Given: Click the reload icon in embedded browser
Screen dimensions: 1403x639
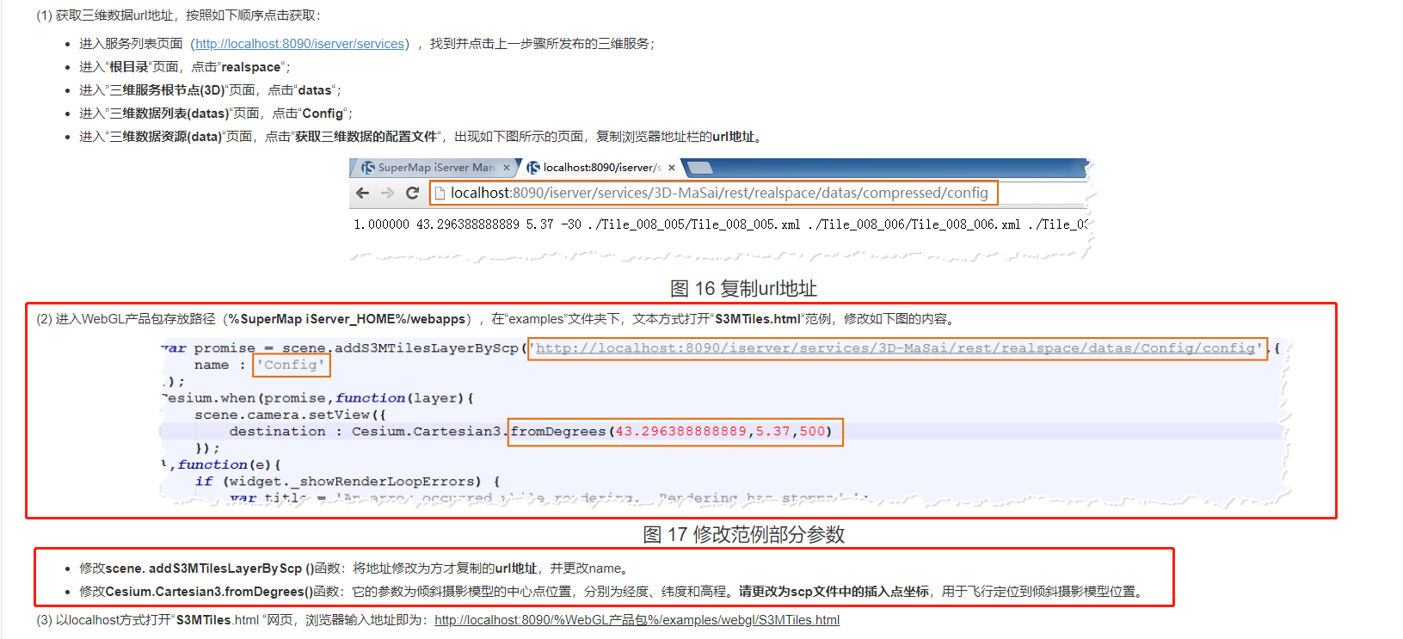Looking at the screenshot, I should point(413,193).
